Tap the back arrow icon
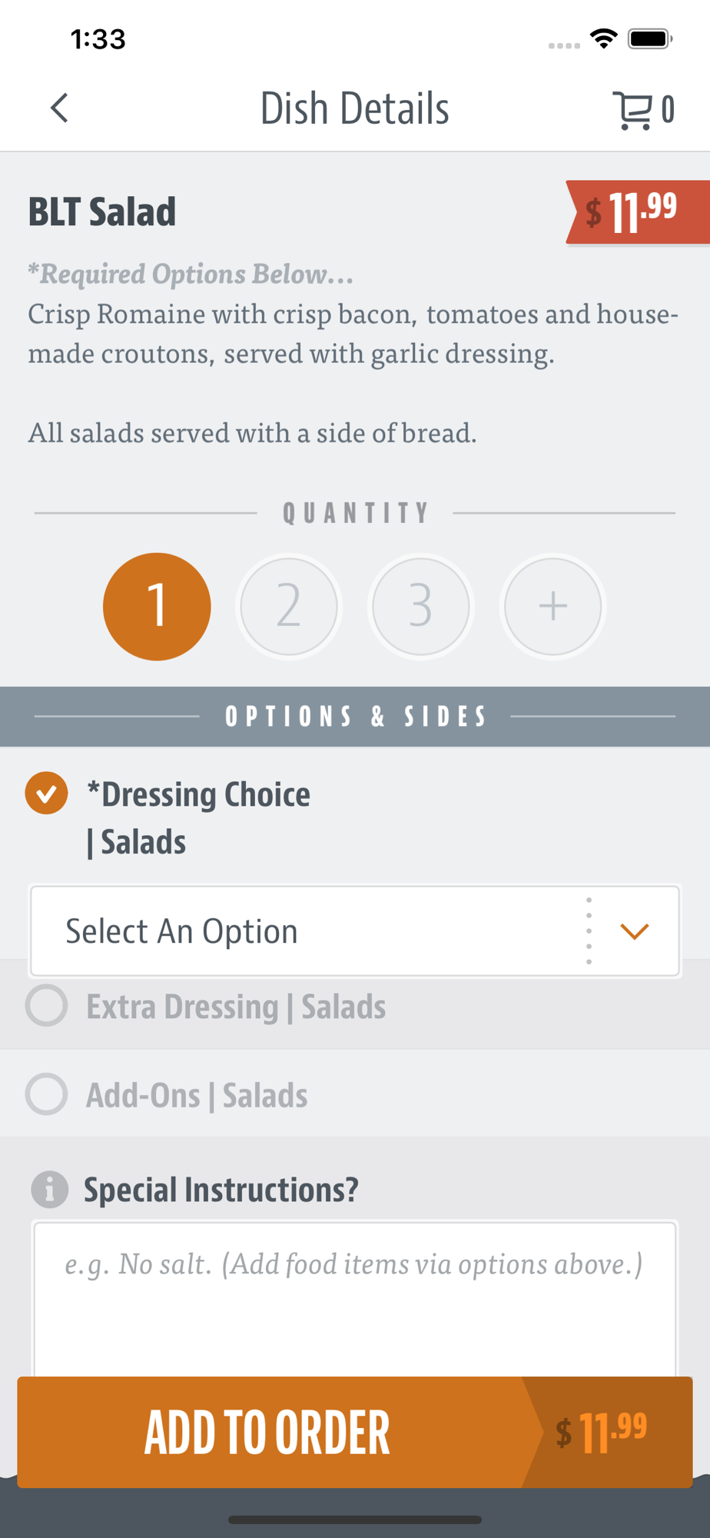 point(59,108)
